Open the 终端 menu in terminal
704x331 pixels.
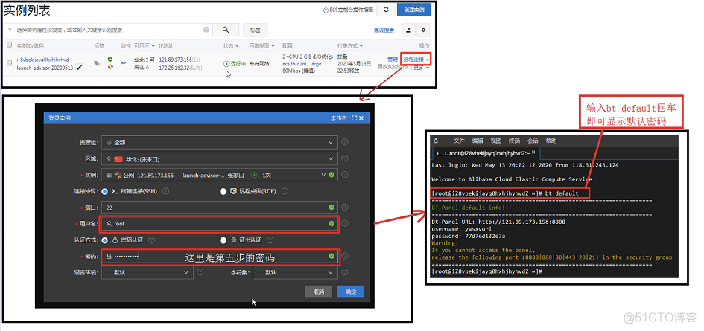[514, 141]
